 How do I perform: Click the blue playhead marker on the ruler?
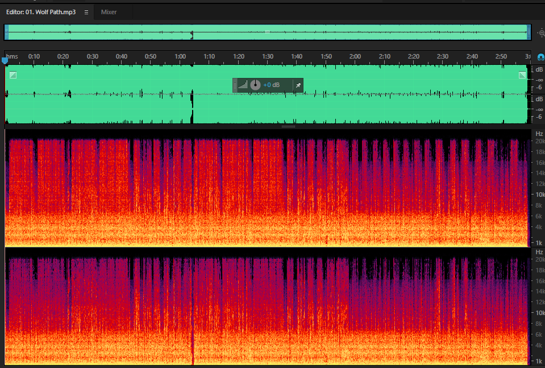coord(5,61)
